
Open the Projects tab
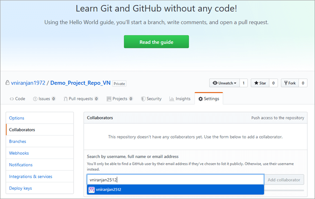click(120, 99)
